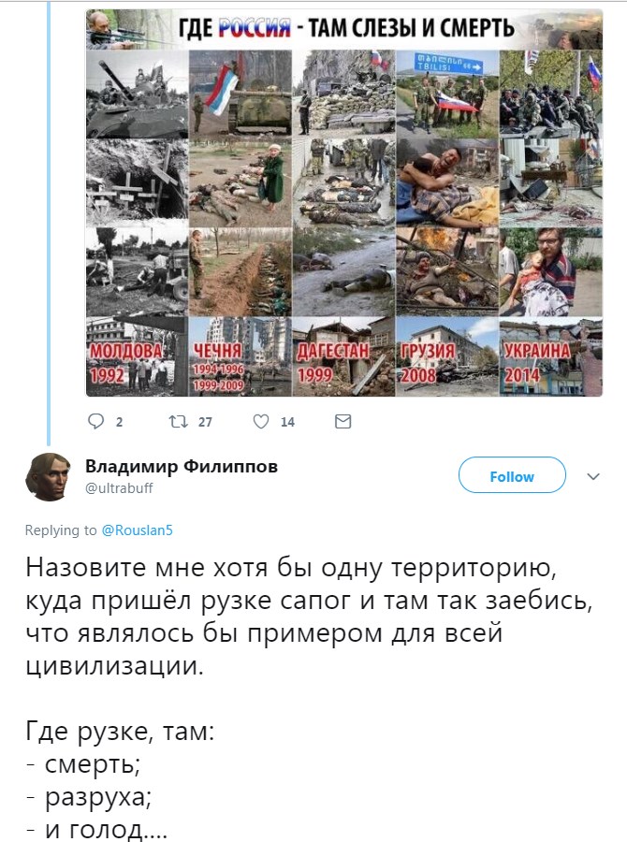Click the reply count 2
The image size is (627, 842).
point(119,422)
